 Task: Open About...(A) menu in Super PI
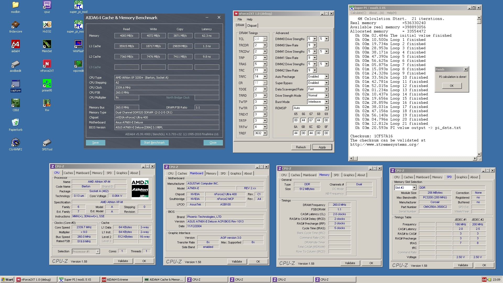(x=376, y=13)
